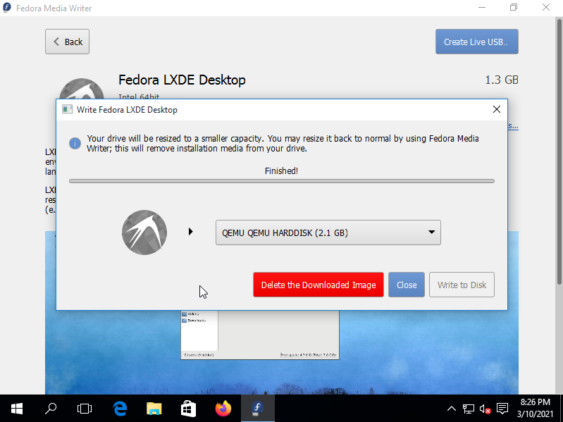Open Windows search from taskbar
The height and width of the screenshot is (422, 563).
pyautogui.click(x=51, y=409)
